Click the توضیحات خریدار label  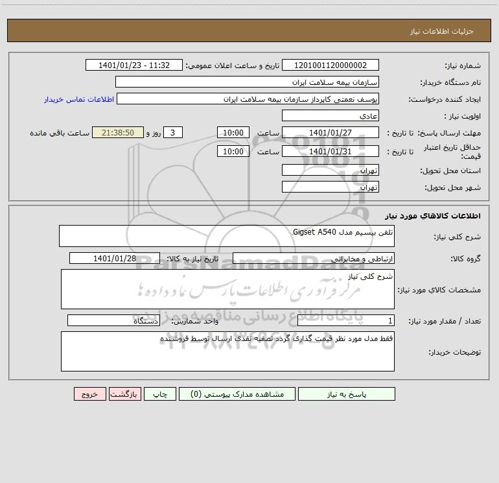pos(455,352)
